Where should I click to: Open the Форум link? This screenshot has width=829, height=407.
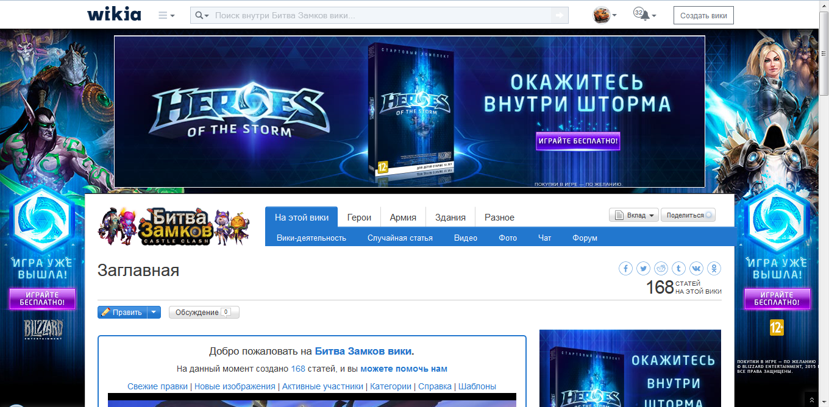click(x=585, y=238)
